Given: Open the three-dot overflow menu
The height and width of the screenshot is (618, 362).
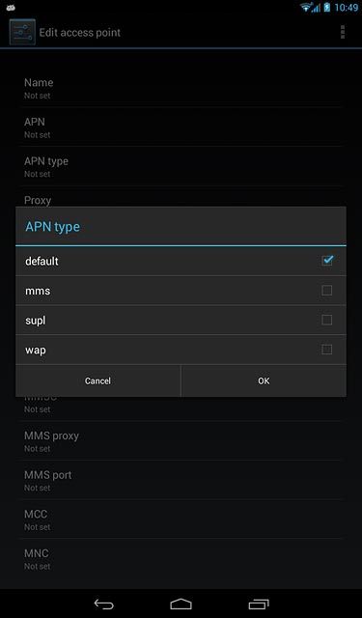Looking at the screenshot, I should [x=343, y=32].
